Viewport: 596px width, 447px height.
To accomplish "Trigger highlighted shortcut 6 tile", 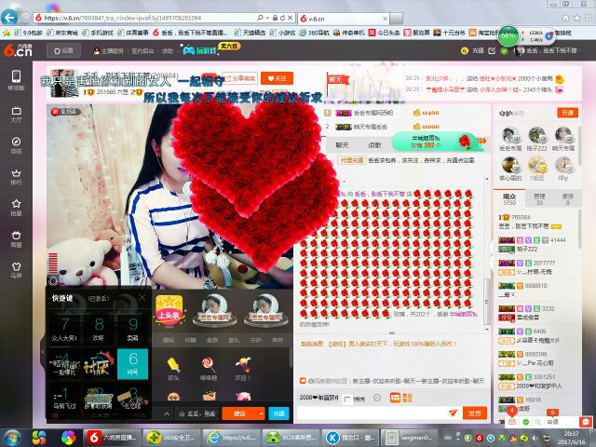I will 132,364.
